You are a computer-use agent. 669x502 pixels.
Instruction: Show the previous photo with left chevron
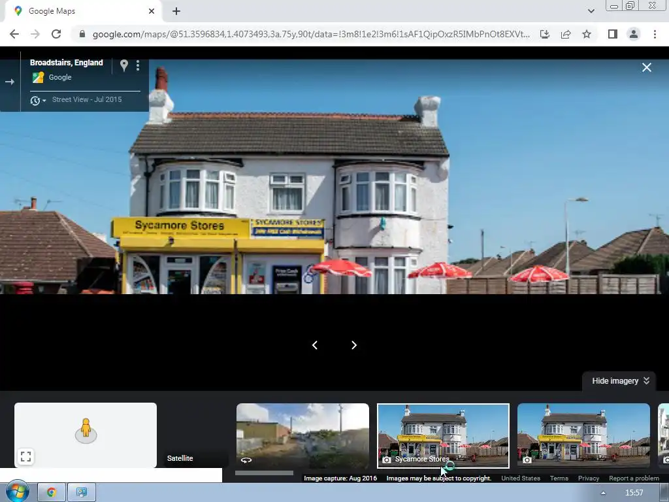point(315,345)
